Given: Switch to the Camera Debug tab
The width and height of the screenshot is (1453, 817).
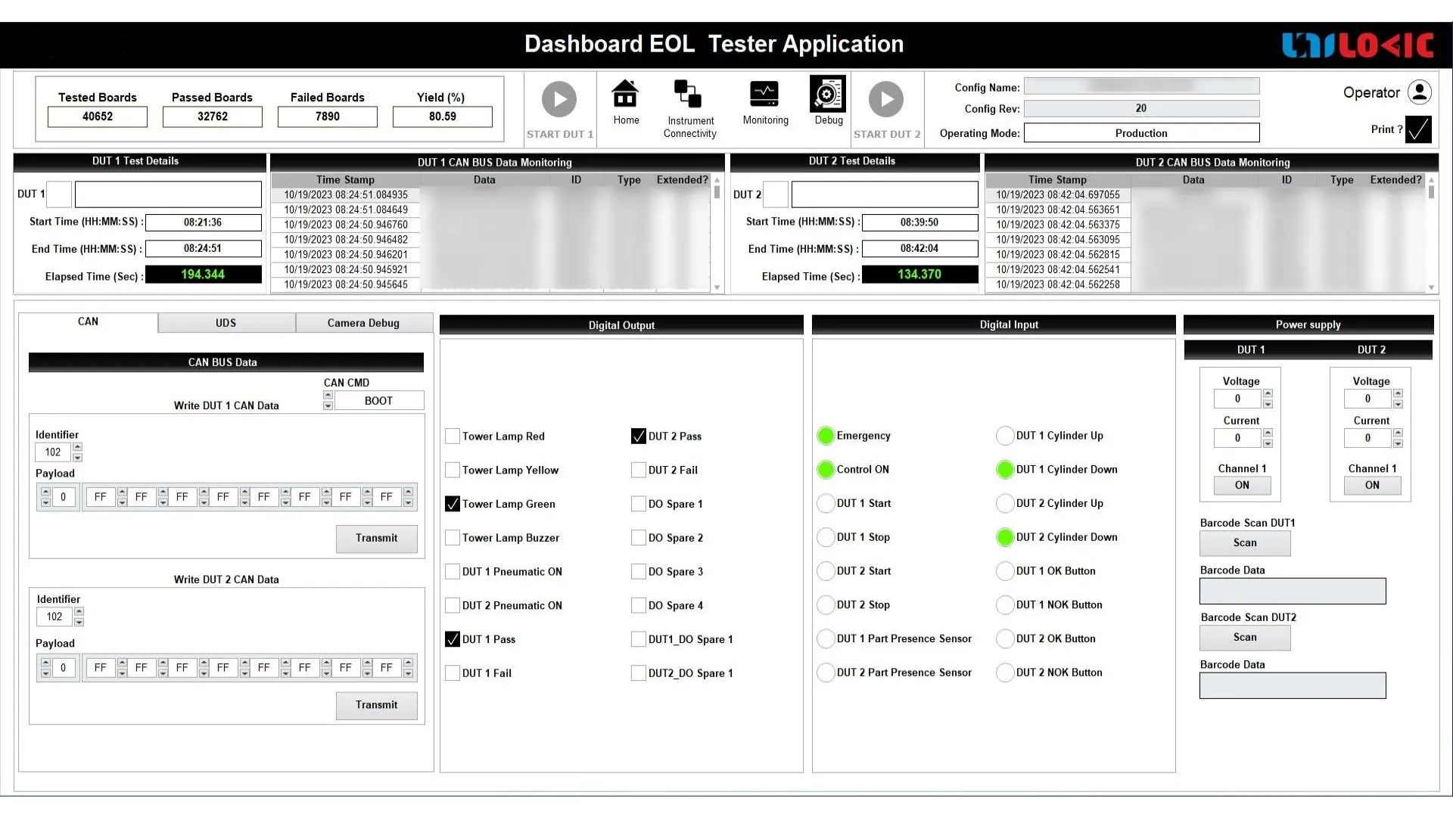Looking at the screenshot, I should 363,323.
